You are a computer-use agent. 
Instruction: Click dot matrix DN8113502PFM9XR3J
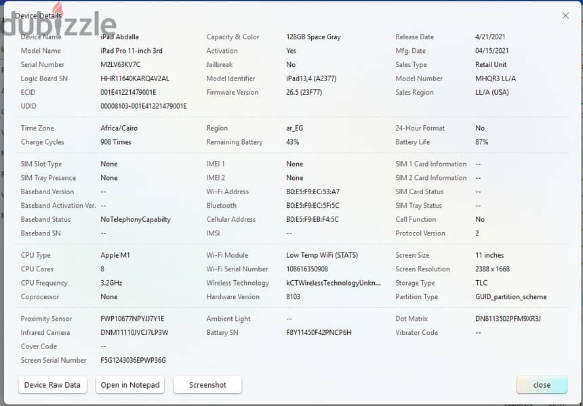[508, 319]
